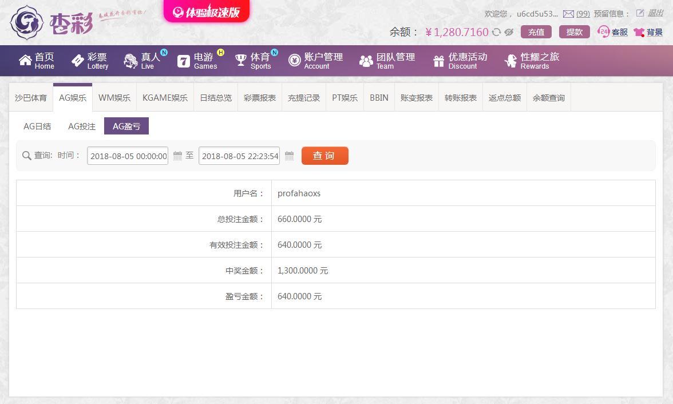Click the 杏彩 site logo
Image resolution: width=673 pixels, height=404 pixels.
(52, 22)
